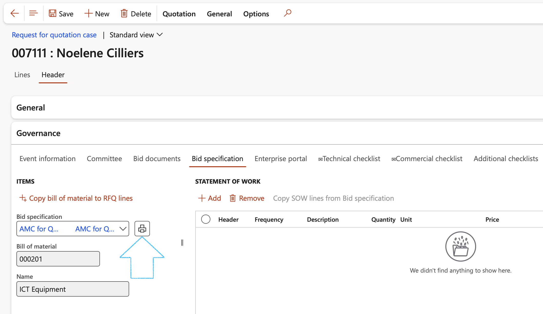Click the print bid specification icon
This screenshot has height=314, width=543.
tap(142, 228)
